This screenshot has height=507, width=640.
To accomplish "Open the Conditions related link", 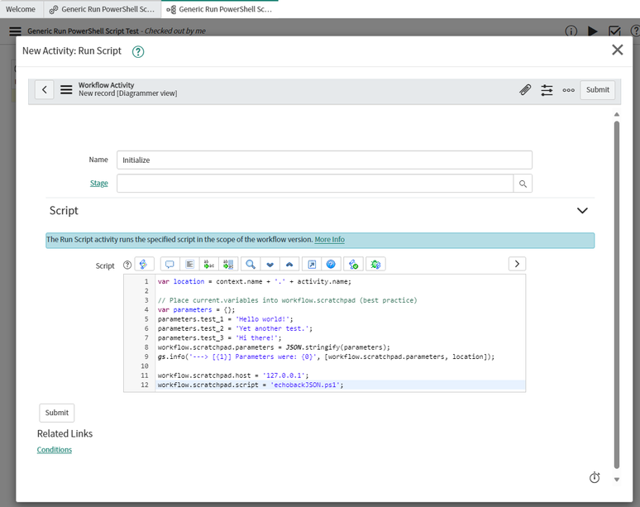I will [x=55, y=450].
